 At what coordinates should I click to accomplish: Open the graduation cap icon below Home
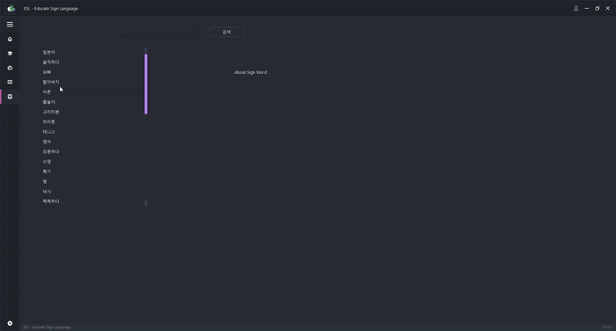click(x=10, y=53)
